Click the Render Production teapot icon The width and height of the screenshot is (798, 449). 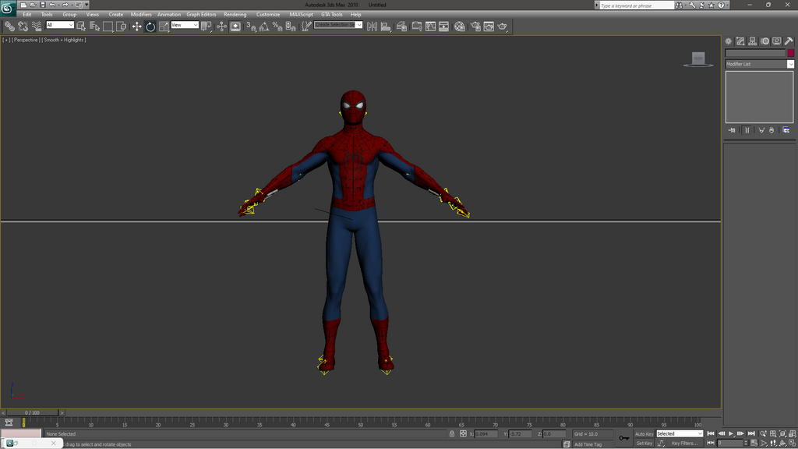[503, 27]
